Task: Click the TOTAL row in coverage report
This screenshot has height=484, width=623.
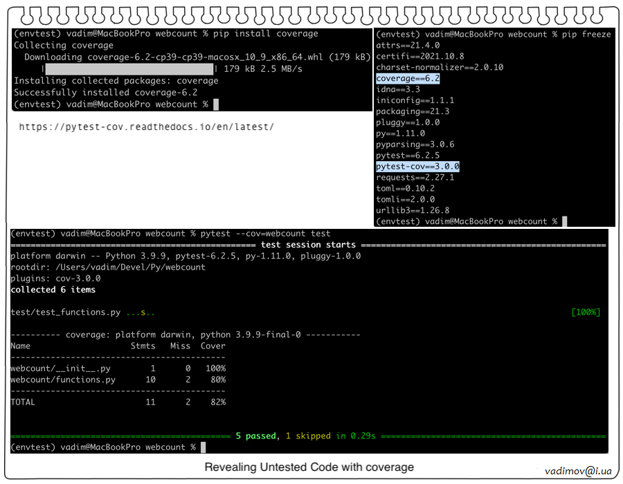Action: 118,402
